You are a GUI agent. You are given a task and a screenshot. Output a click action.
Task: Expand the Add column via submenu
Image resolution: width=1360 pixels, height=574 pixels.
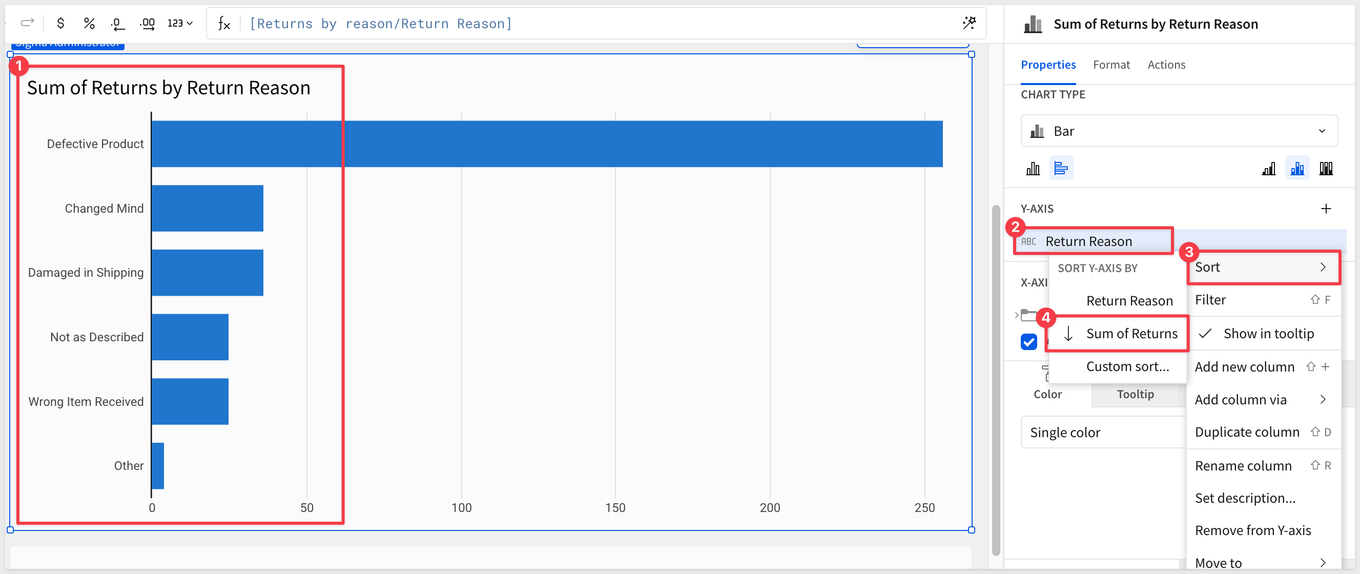coord(1262,400)
